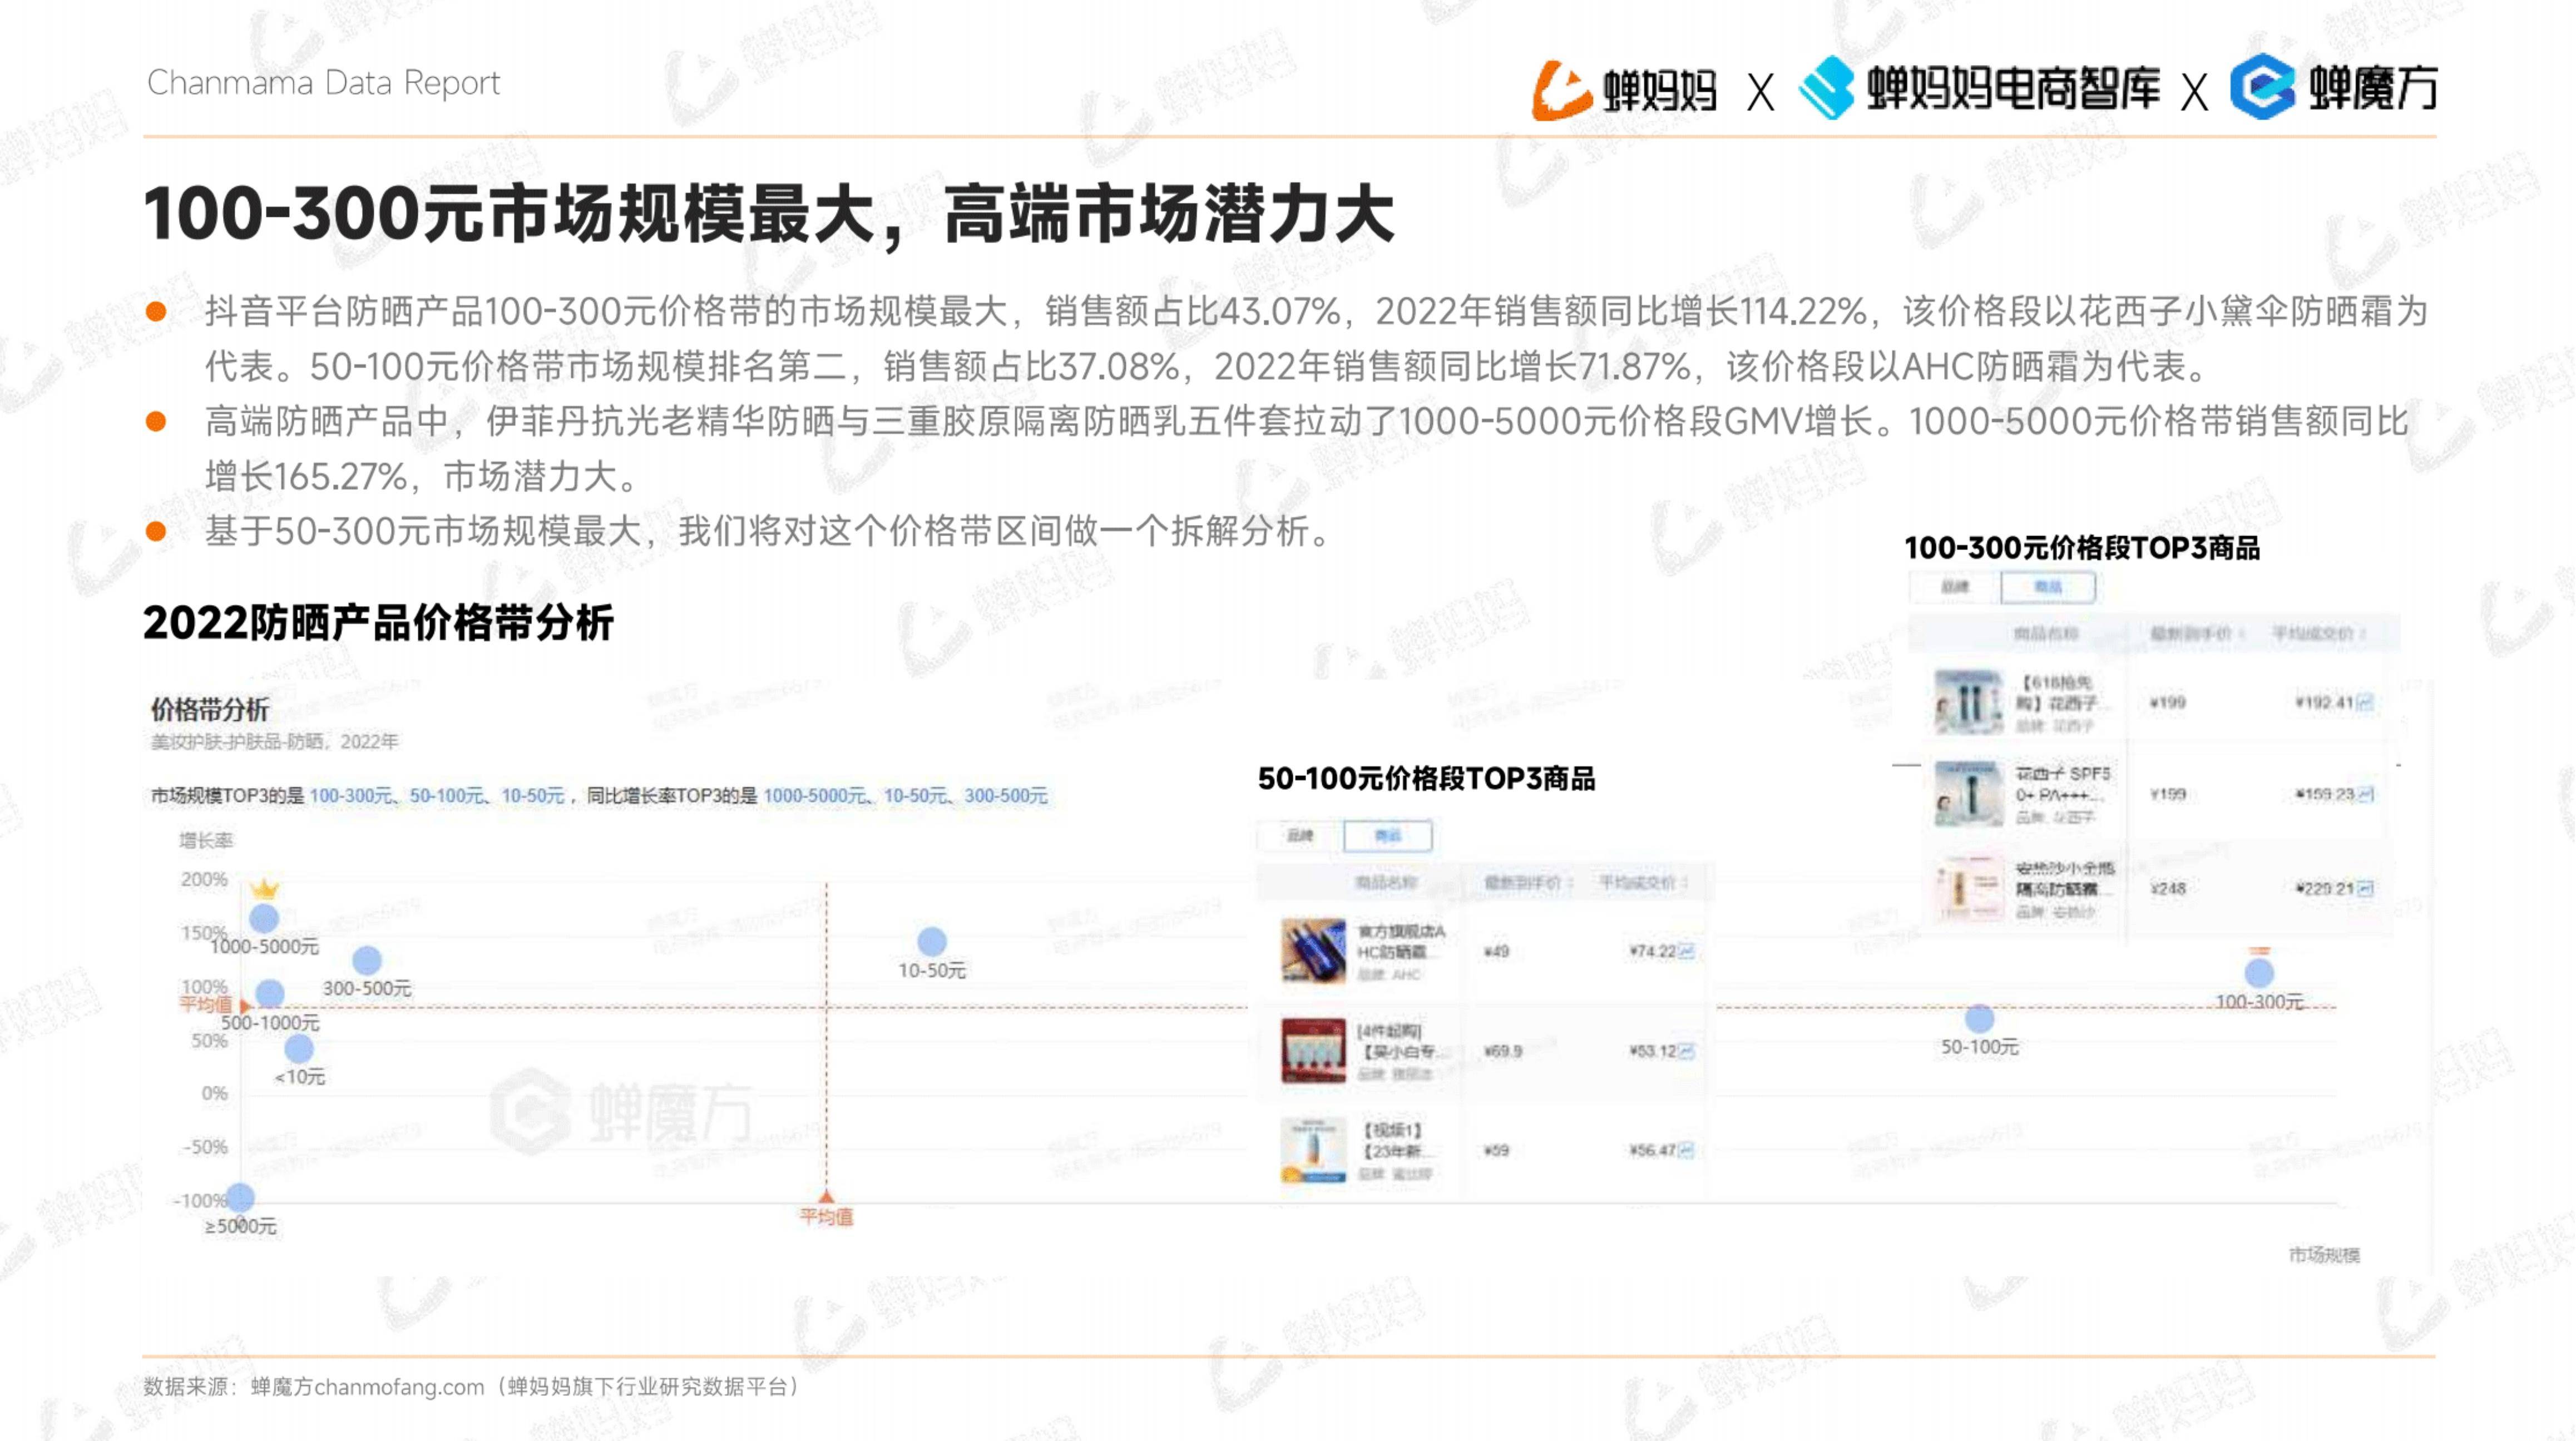The height and width of the screenshot is (1441, 2576).
Task: Click trend icon beside ¥53.12 price
Action: click(x=1687, y=1051)
